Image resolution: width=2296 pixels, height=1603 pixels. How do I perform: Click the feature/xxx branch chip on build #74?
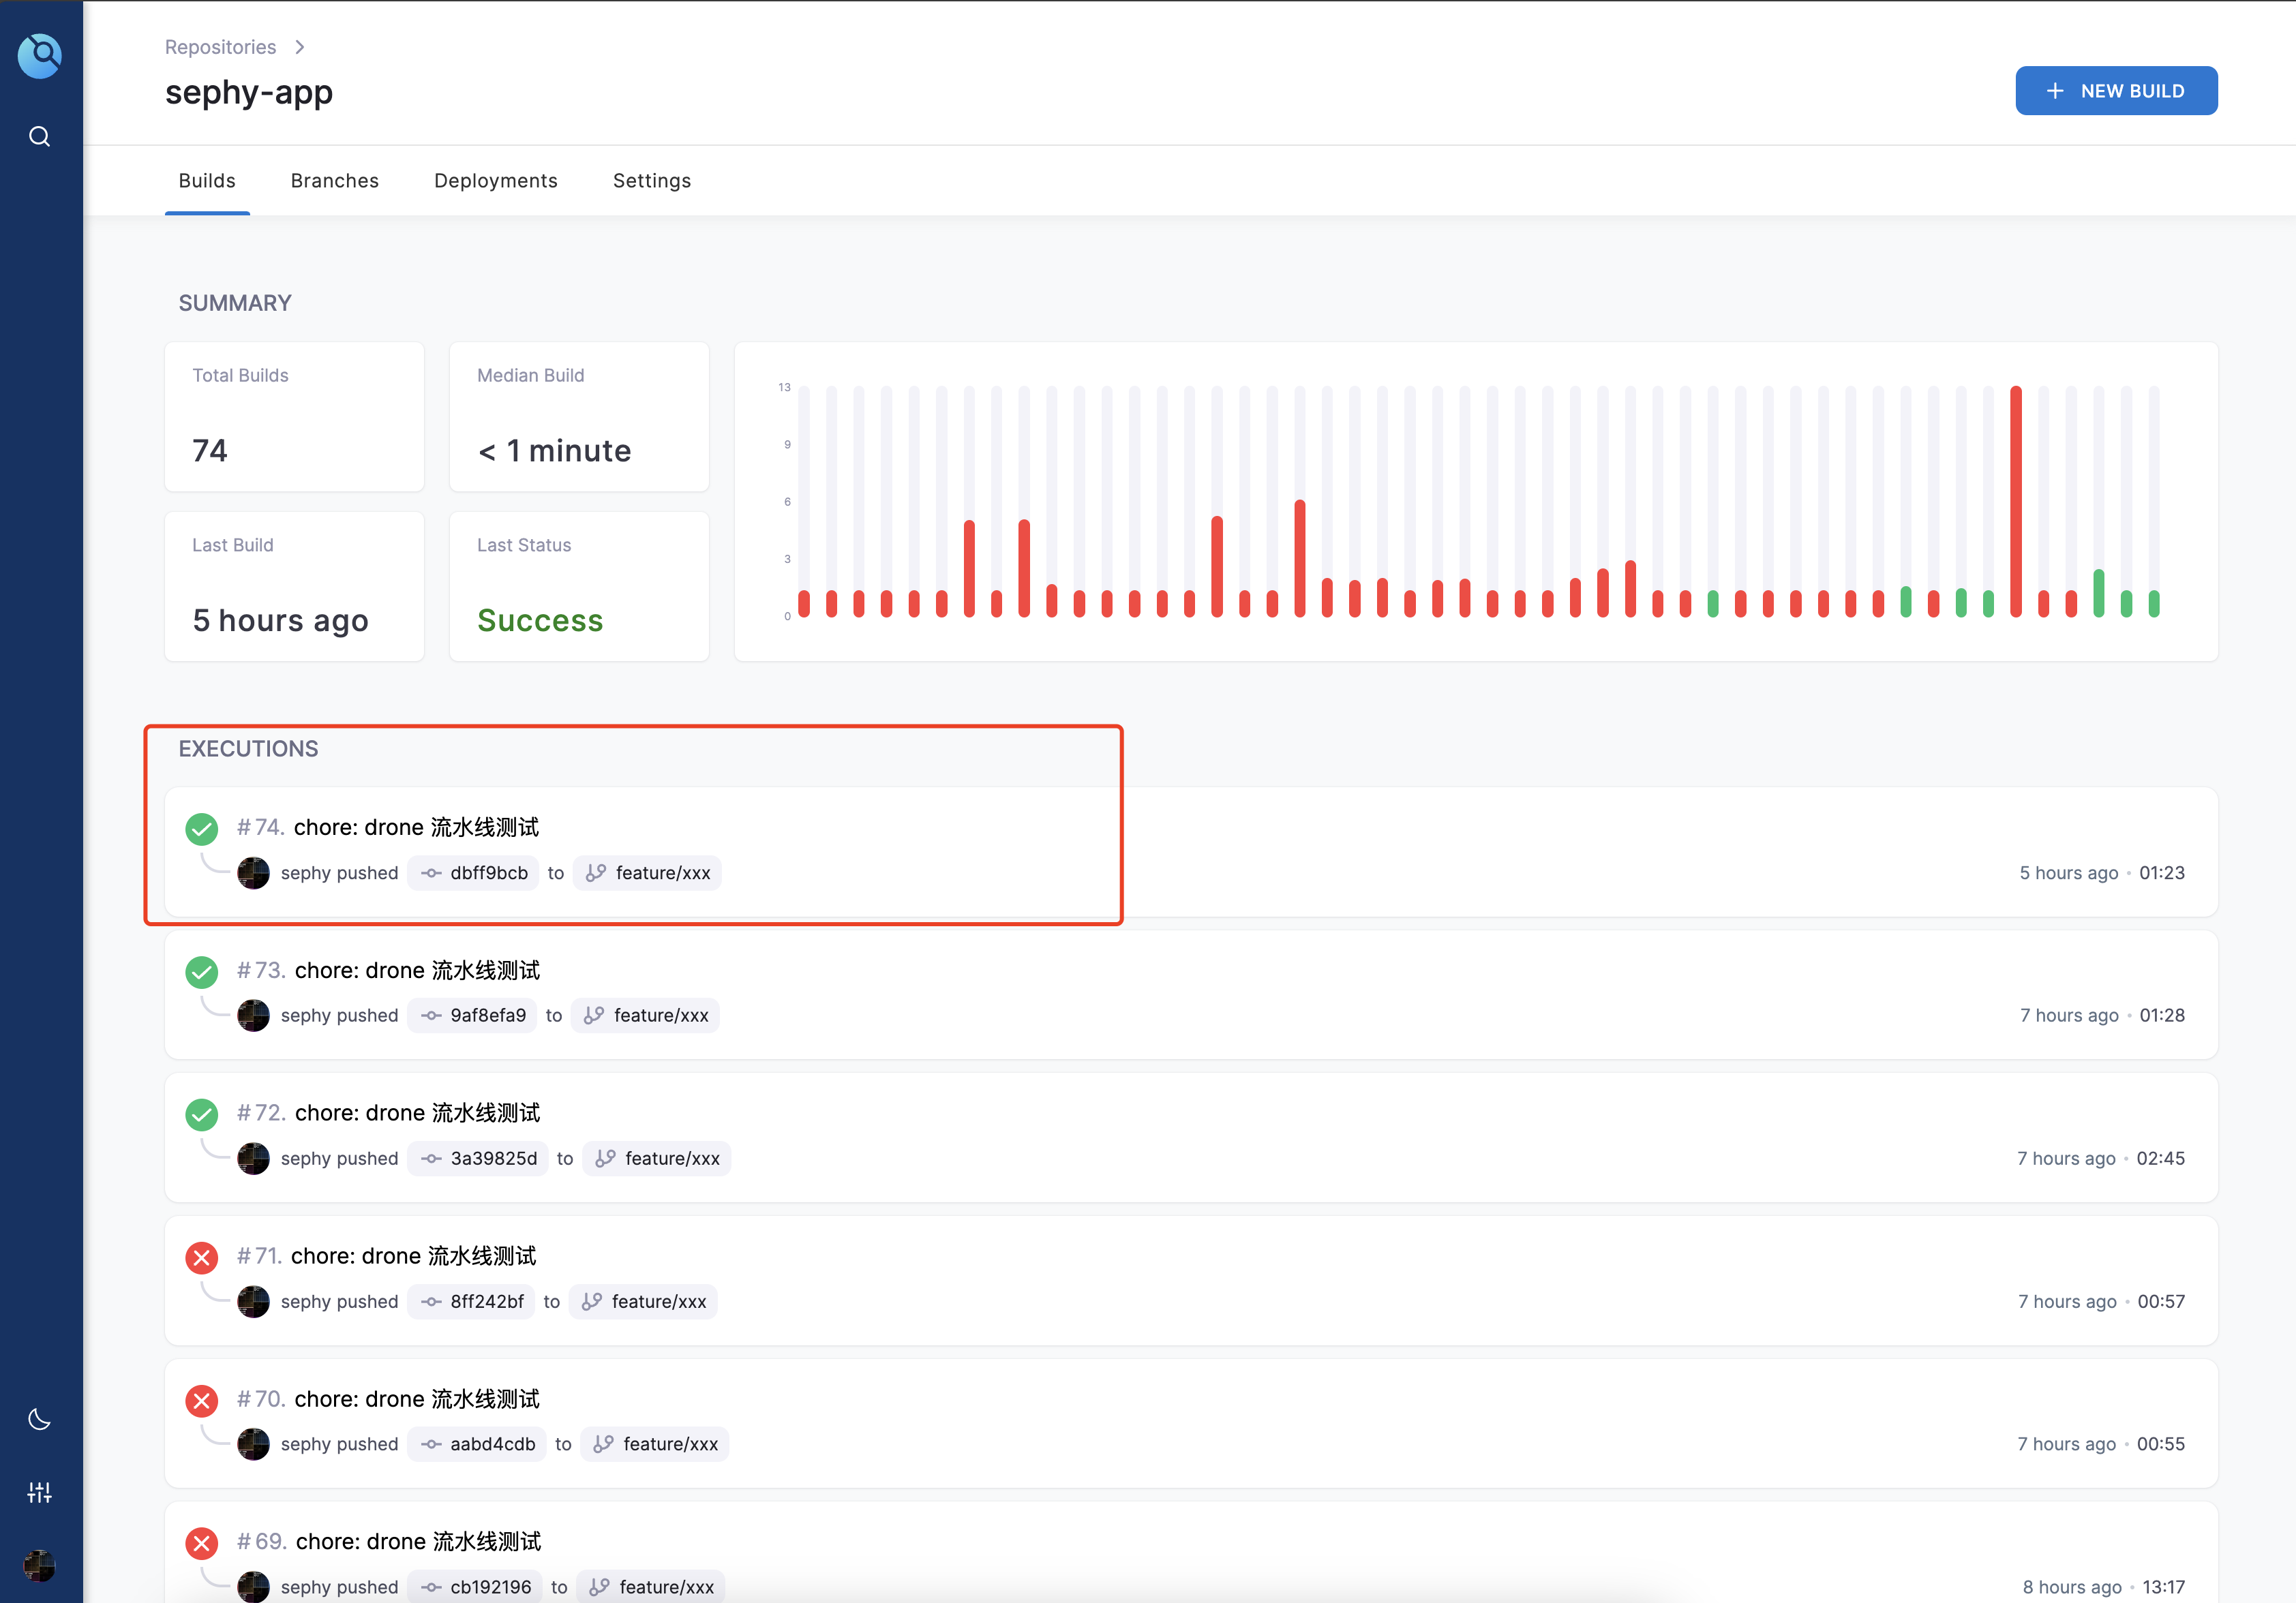point(648,873)
